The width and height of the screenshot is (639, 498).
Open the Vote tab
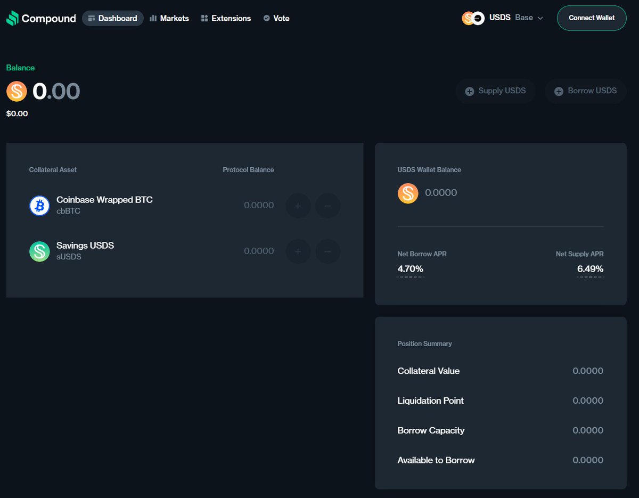pyautogui.click(x=276, y=18)
